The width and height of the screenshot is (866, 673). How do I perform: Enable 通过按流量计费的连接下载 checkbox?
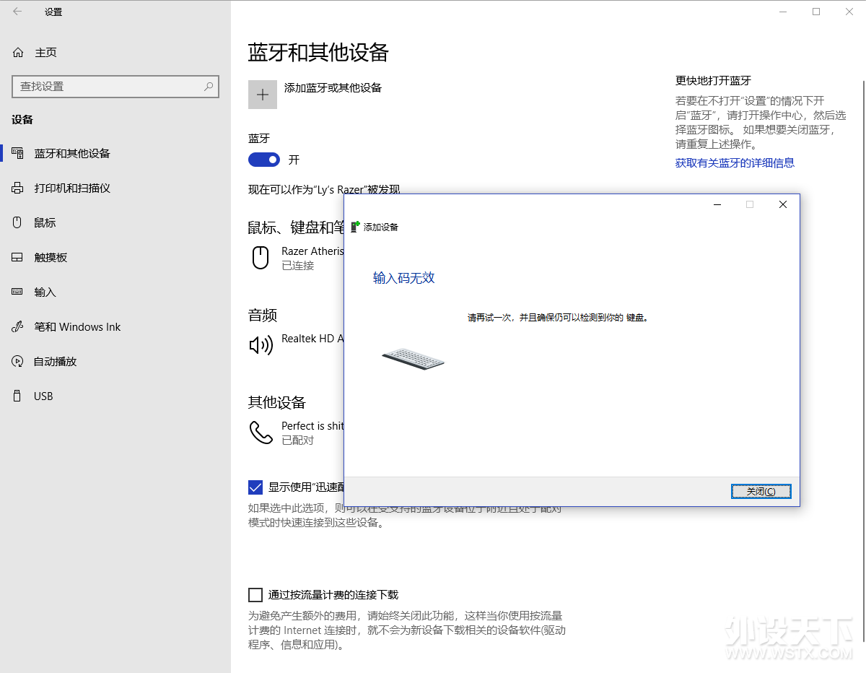coord(255,595)
